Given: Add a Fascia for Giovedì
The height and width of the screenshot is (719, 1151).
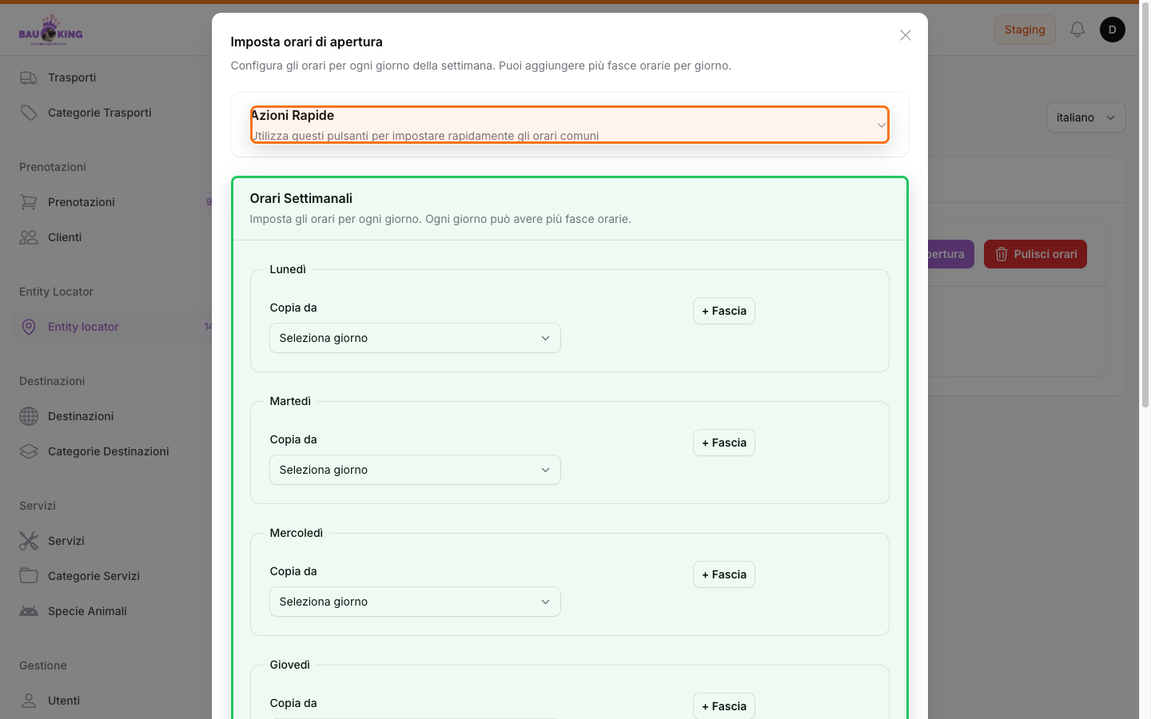Looking at the screenshot, I should click(724, 706).
